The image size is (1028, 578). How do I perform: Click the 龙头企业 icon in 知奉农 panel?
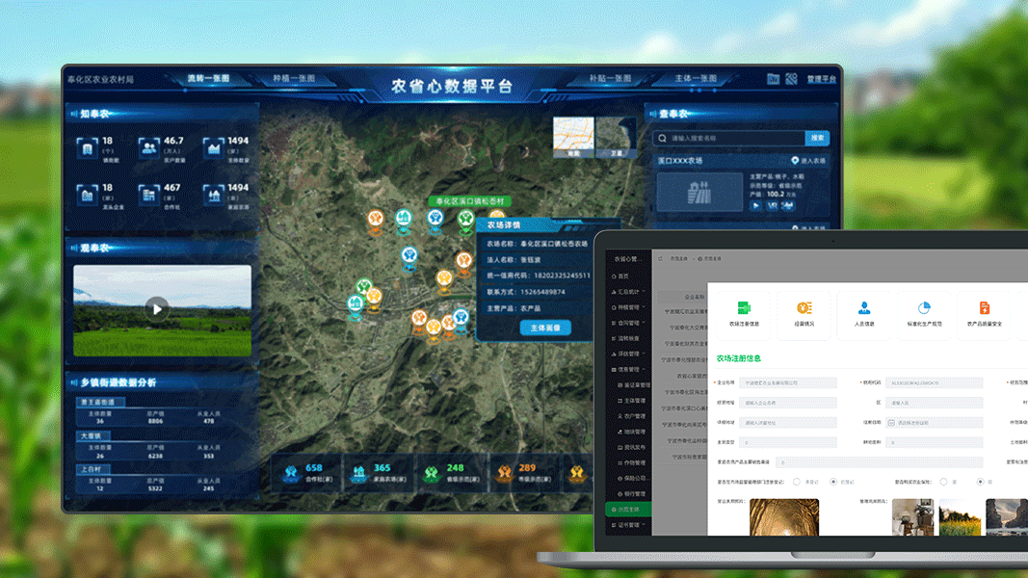pyautogui.click(x=87, y=195)
